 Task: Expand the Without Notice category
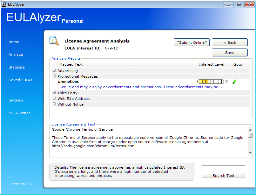54,104
